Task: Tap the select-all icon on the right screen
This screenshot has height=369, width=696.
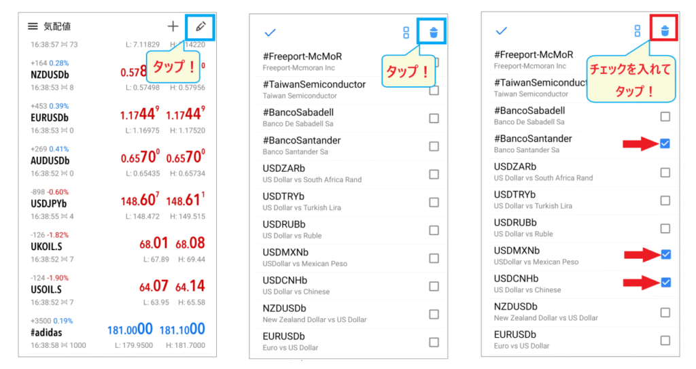Action: pos(638,31)
